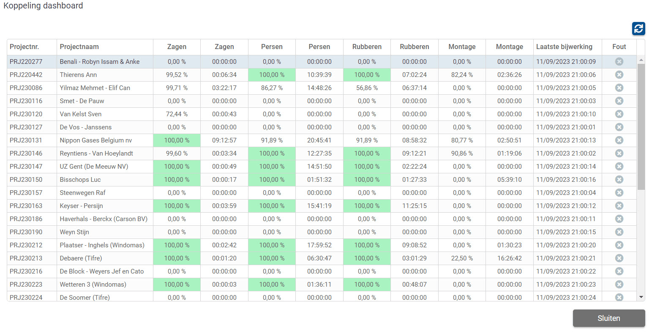Click the Fout icon for De Block - Weyers
Image resolution: width=652 pixels, height=334 pixels.
click(x=619, y=271)
